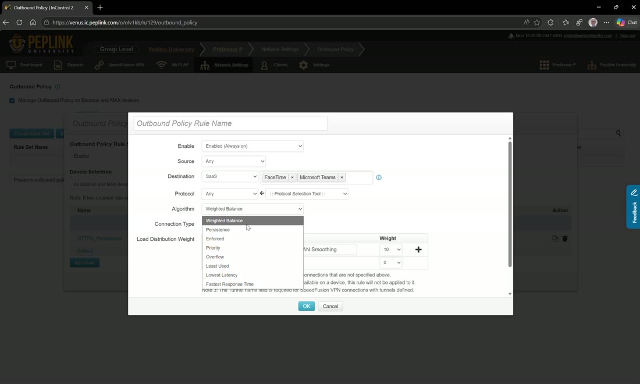Open favorites list icon in browser toolbar

click(x=566, y=23)
